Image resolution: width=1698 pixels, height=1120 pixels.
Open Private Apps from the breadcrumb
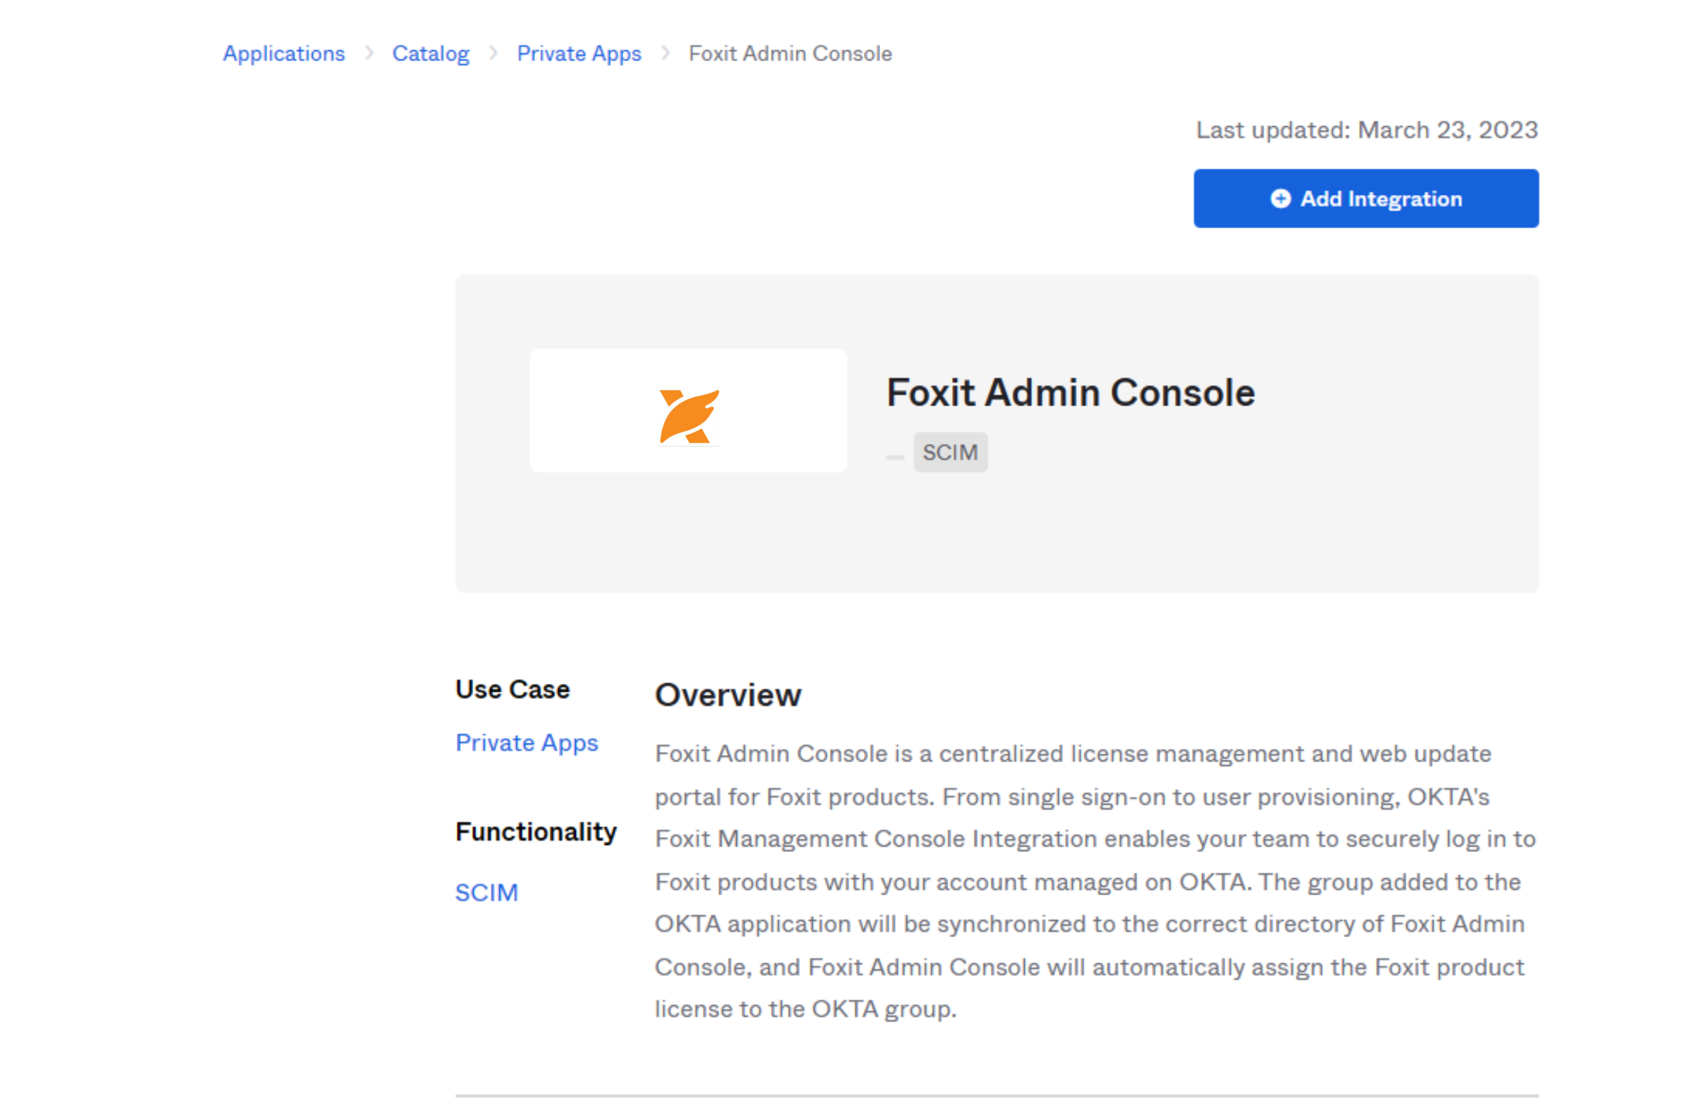tap(579, 54)
